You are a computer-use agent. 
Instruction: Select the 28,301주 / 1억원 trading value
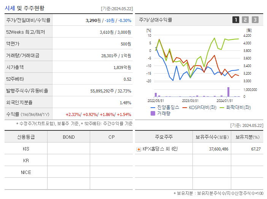(116, 56)
